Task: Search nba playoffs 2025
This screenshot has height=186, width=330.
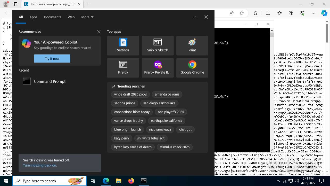Action: click(171, 112)
